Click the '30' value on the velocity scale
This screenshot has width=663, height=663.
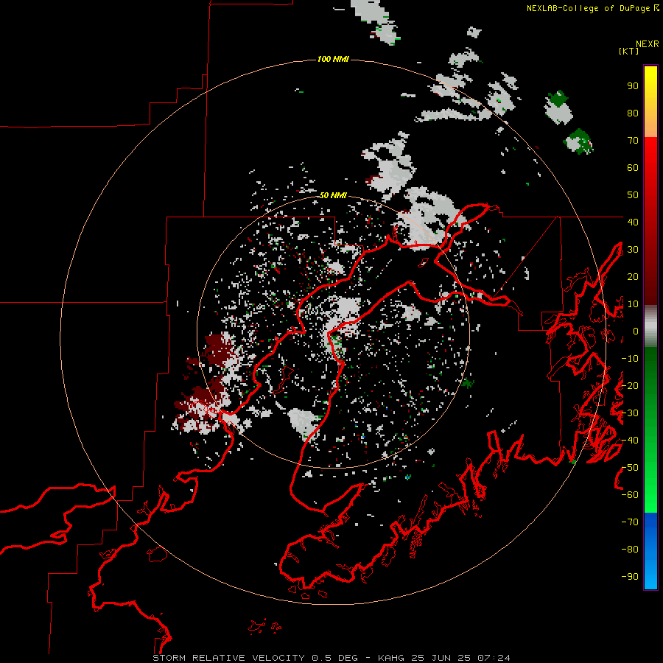coord(633,250)
